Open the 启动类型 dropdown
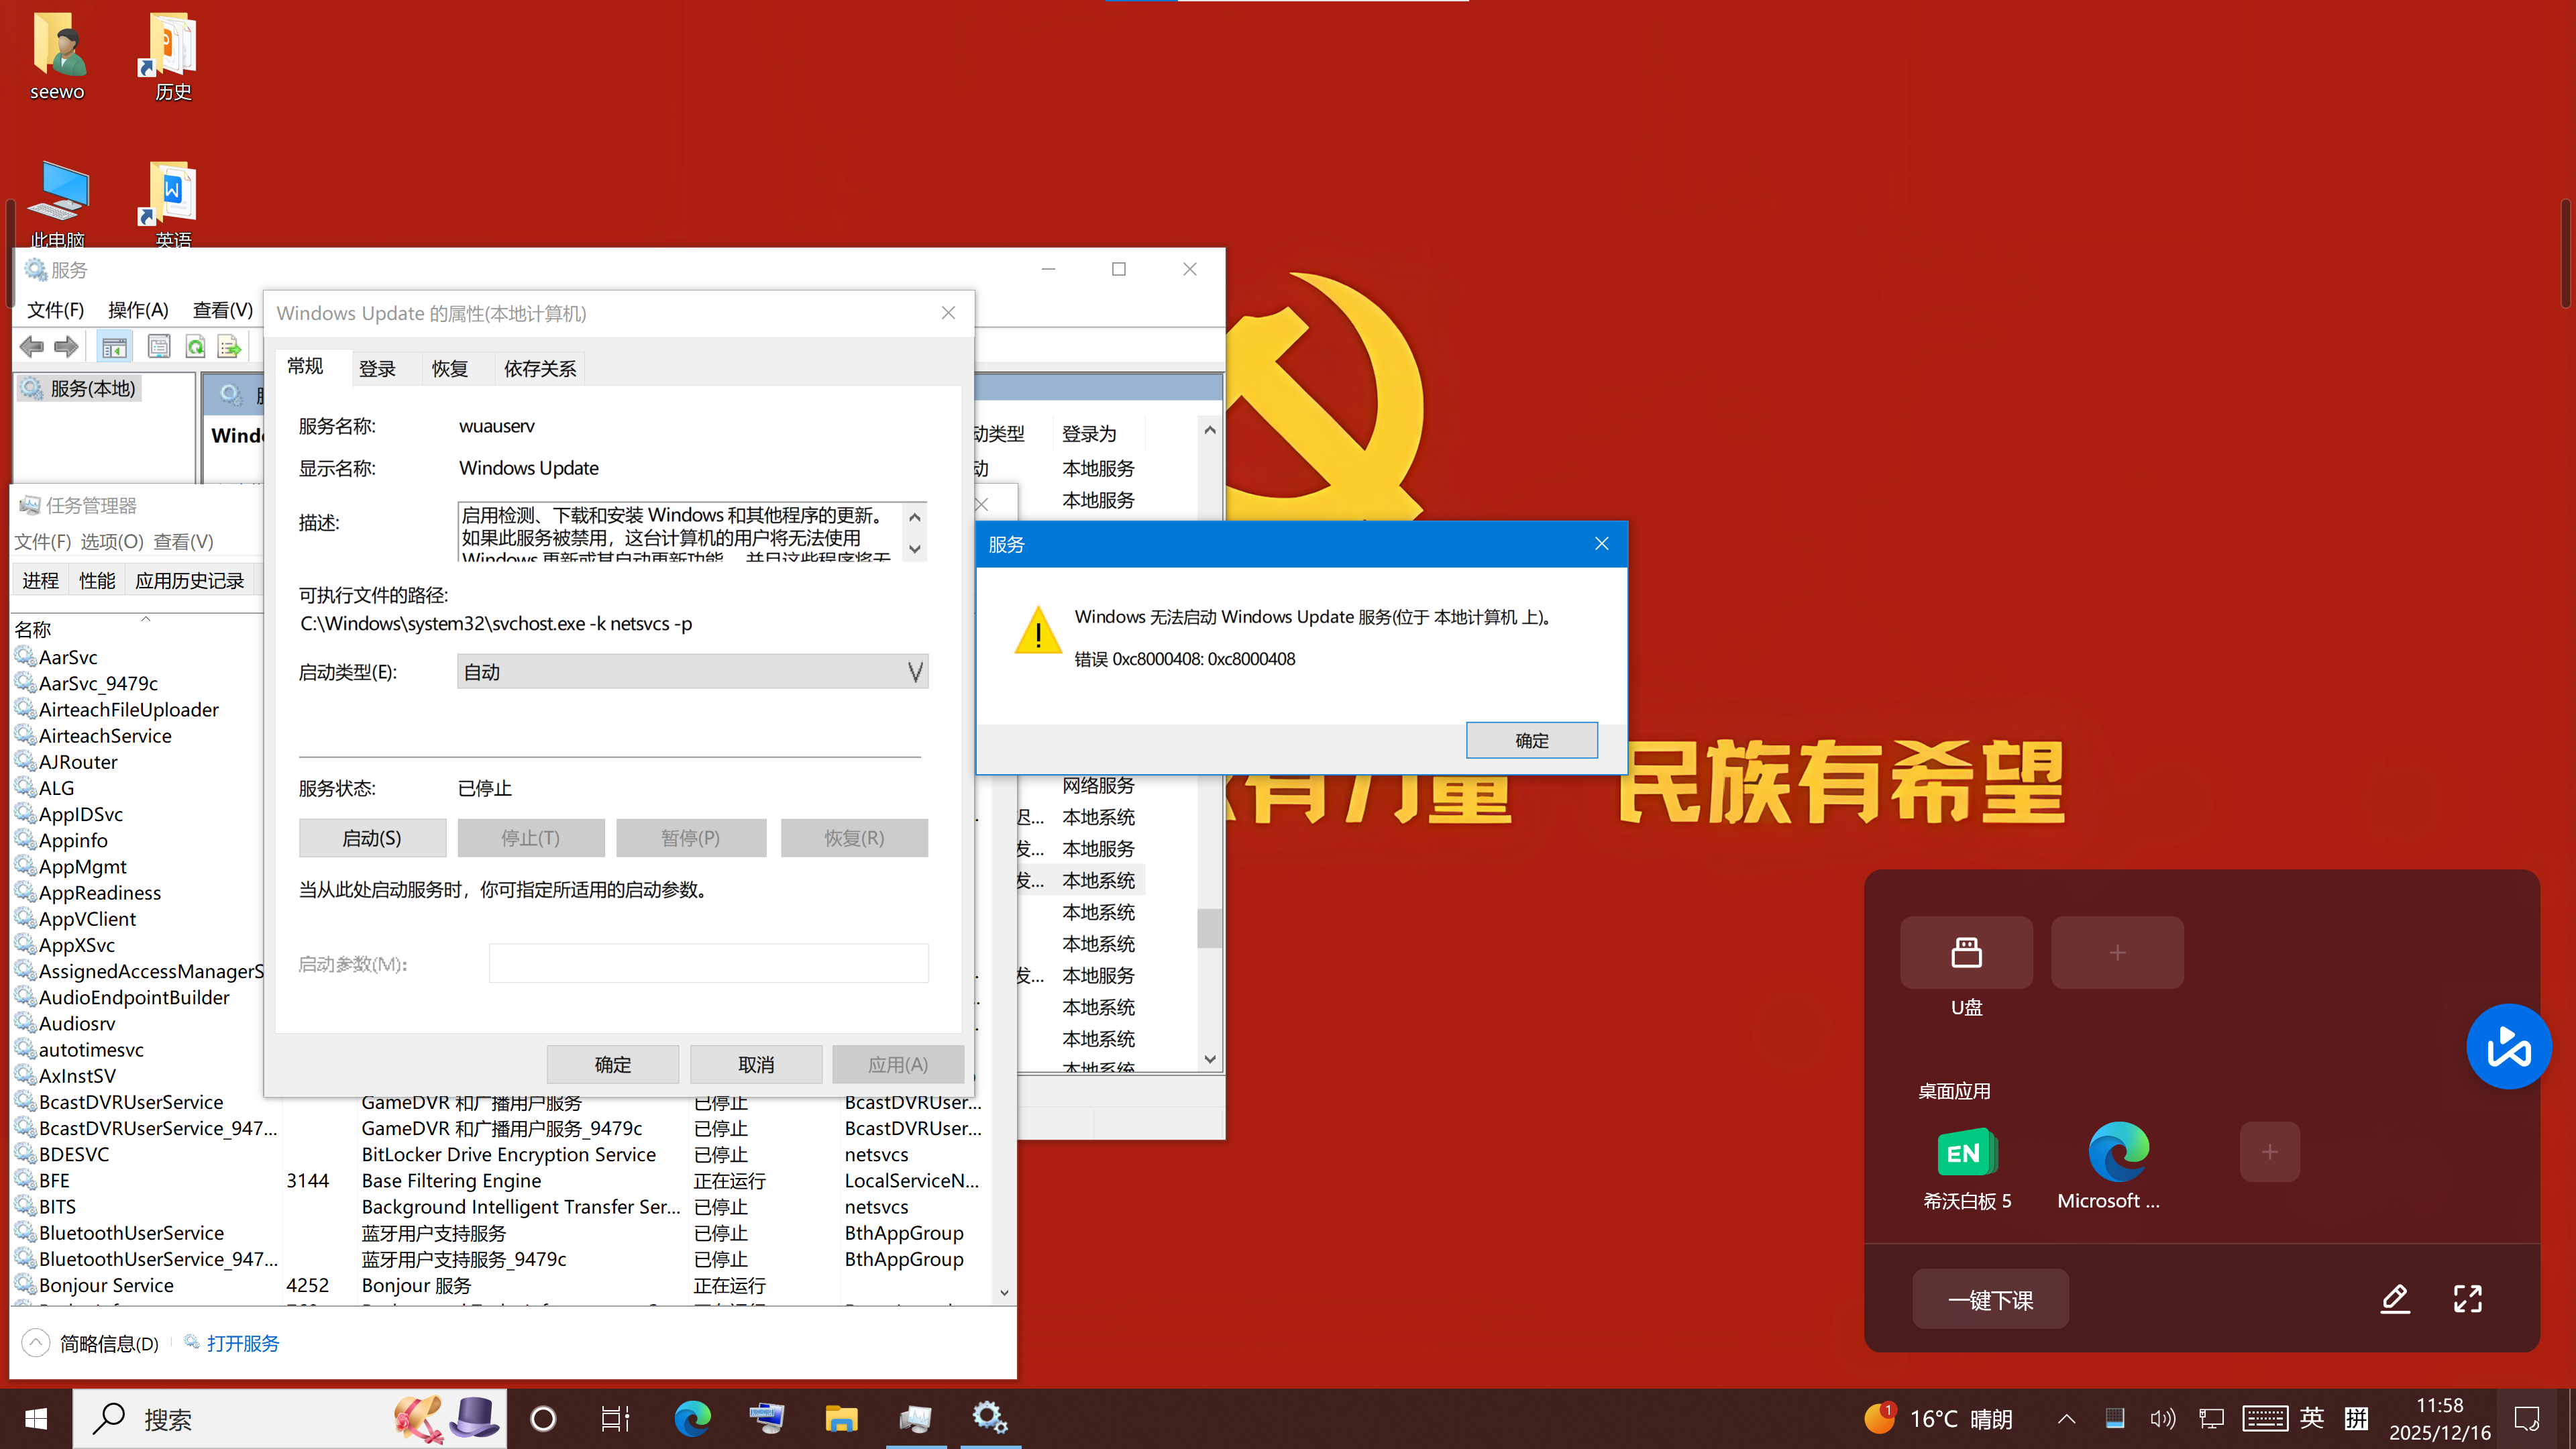The image size is (2576, 1449). tap(692, 672)
